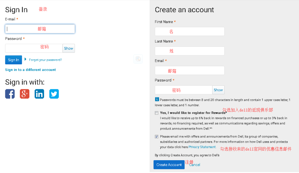Show the Create account password
Screen dimensions: 299x173
click(218, 90)
